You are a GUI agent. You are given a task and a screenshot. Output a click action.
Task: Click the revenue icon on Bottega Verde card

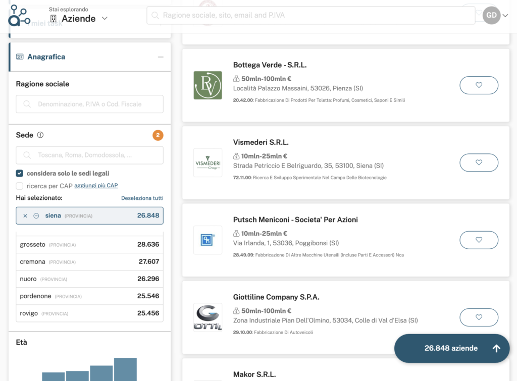click(x=236, y=79)
